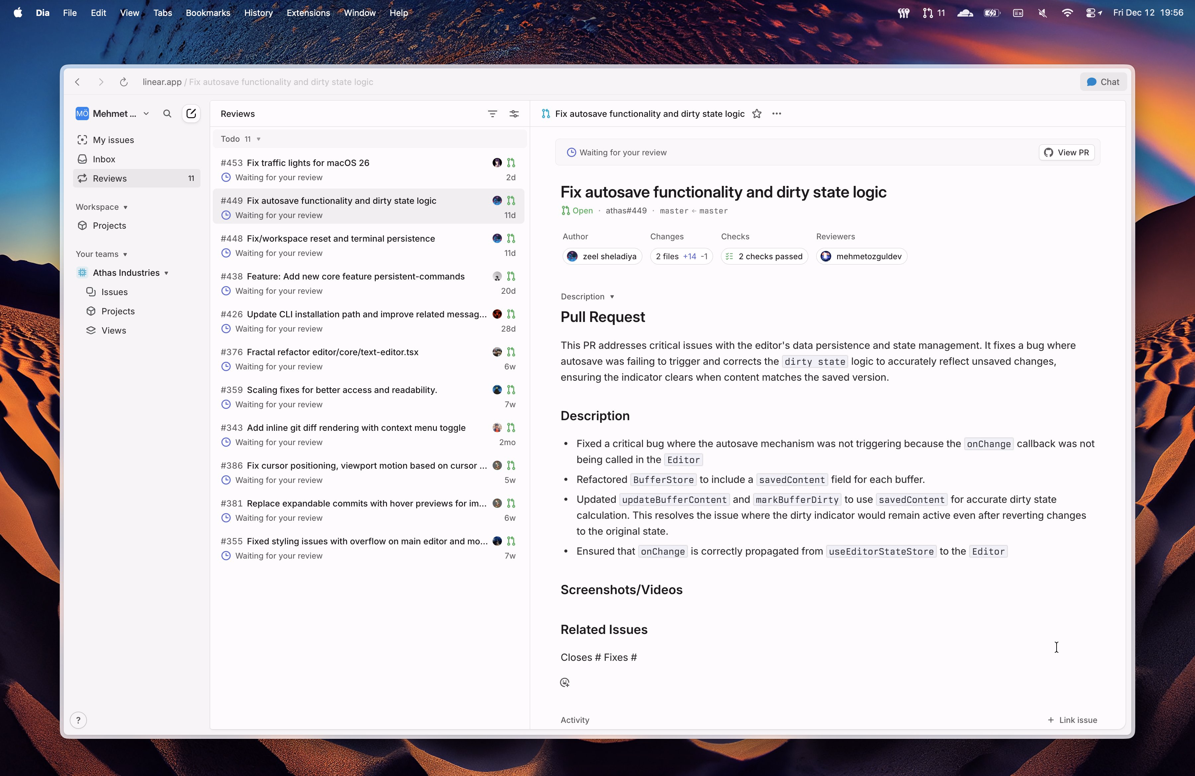The height and width of the screenshot is (776, 1195).
Task: Click the pull request icon beside header title
Action: [x=546, y=114]
